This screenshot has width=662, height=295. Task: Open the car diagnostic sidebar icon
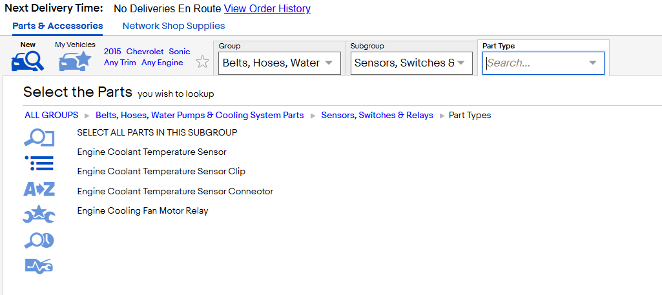pyautogui.click(x=39, y=267)
